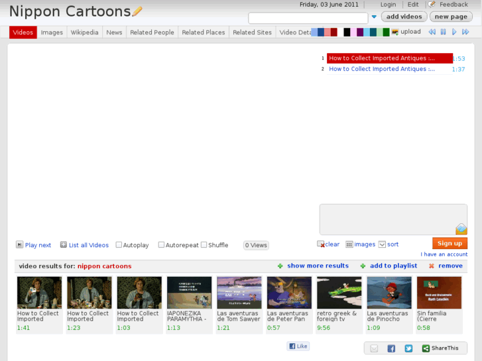Image resolution: width=482 pixels, height=361 pixels.
Task: Open Sin familia (Cierre thumbnail
Action: pos(439,293)
